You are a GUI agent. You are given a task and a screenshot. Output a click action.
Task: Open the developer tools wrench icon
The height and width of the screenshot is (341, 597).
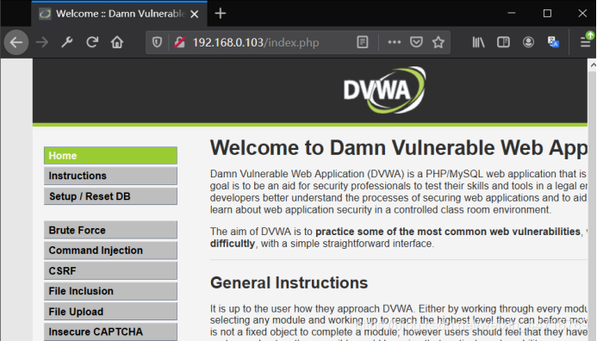coord(67,42)
